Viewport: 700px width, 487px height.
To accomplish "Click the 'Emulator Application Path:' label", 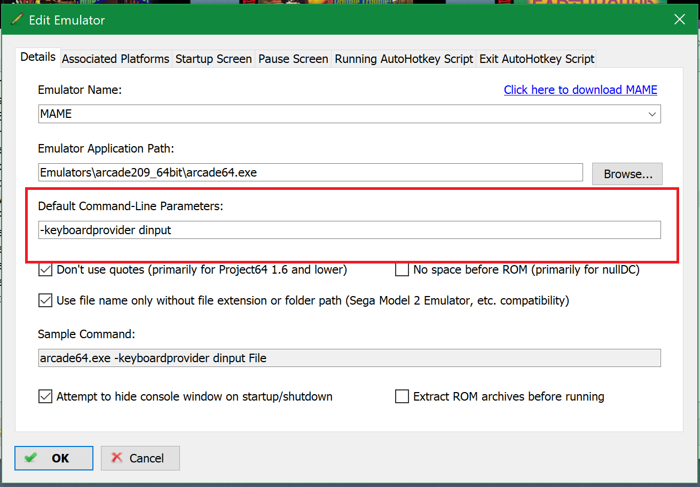I will tap(106, 148).
